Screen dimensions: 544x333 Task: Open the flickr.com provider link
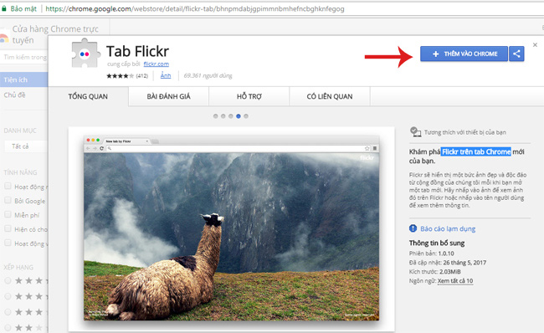[x=157, y=64]
